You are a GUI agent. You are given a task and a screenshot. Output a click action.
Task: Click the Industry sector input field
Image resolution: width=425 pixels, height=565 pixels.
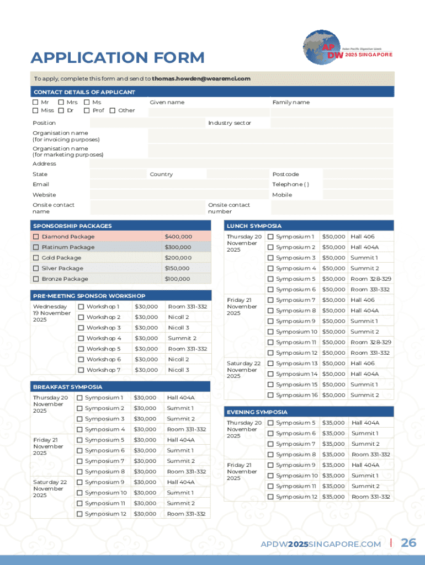pos(332,123)
